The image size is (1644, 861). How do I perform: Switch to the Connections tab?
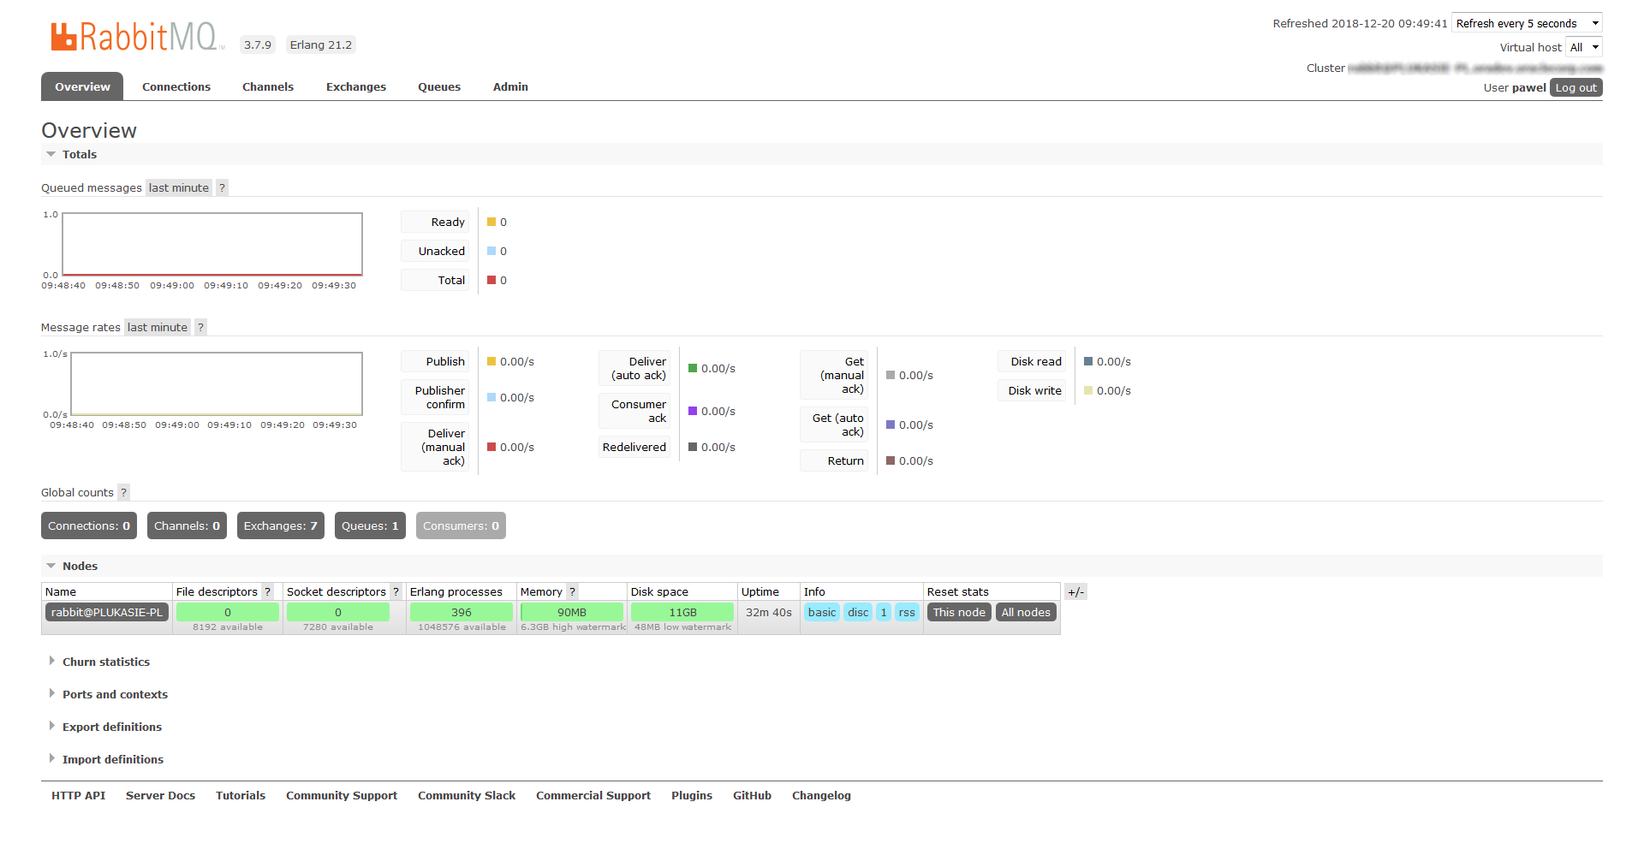[x=176, y=86]
